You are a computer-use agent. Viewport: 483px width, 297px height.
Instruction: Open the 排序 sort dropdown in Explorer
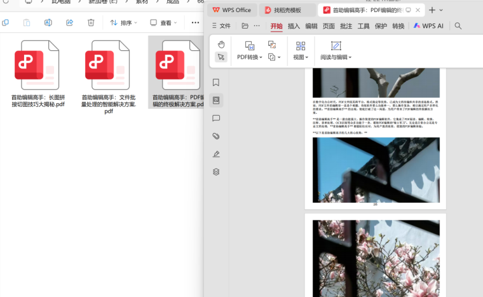pos(123,23)
